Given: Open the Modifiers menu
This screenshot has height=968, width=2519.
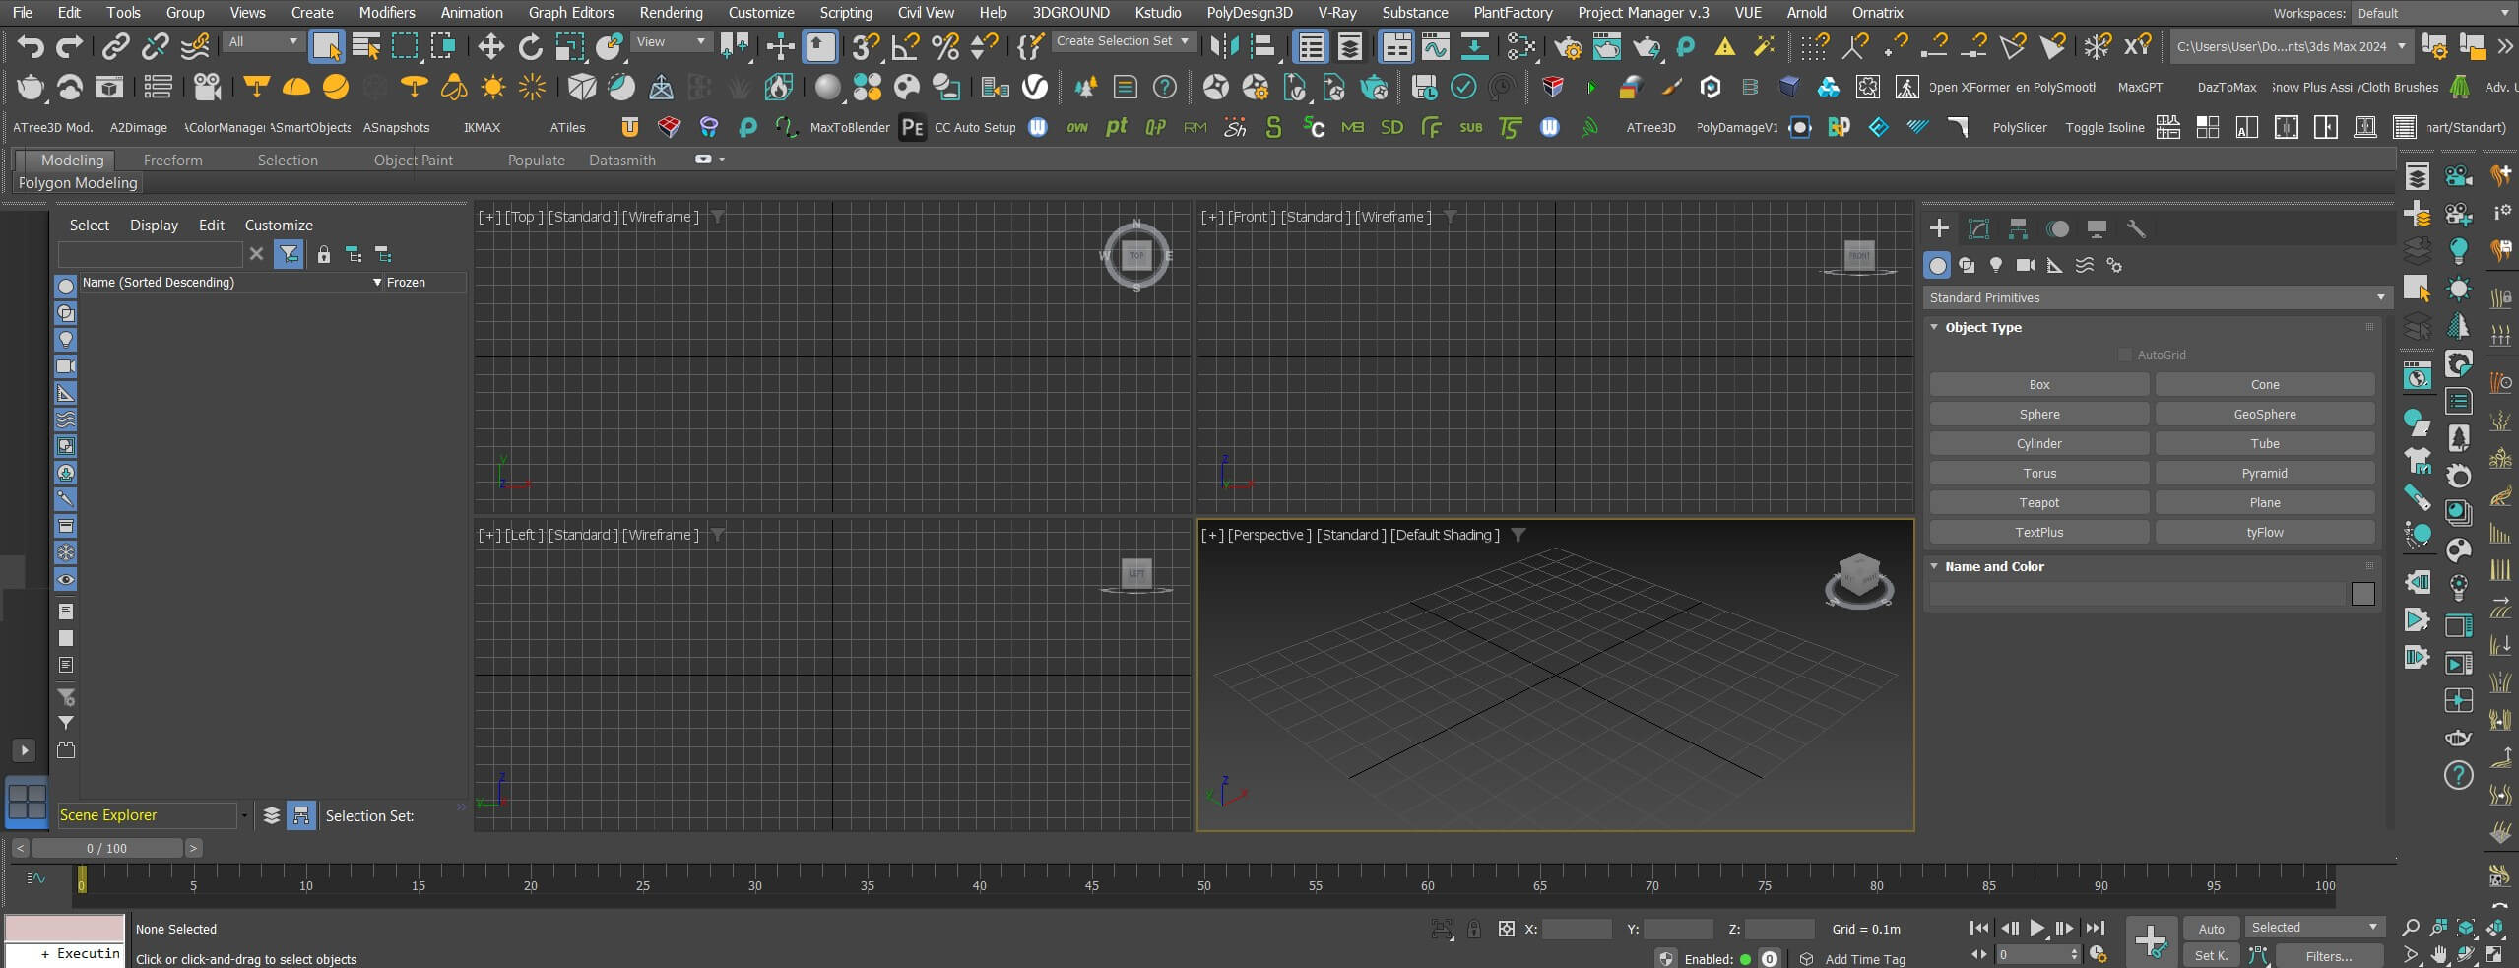Looking at the screenshot, I should [x=387, y=13].
